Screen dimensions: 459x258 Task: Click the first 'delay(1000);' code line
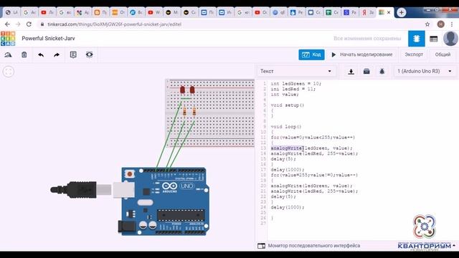click(x=288, y=170)
